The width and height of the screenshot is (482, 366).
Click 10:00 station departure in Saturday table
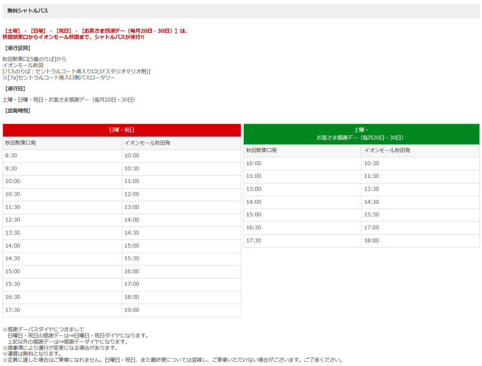(254, 164)
